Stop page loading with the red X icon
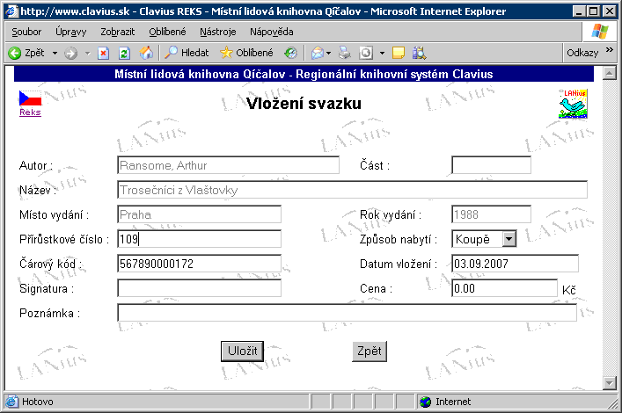 tap(104, 53)
